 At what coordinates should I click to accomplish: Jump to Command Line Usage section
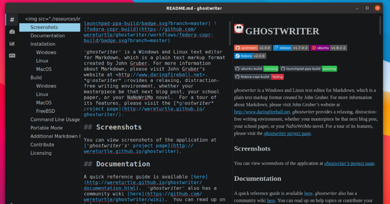(x=55, y=120)
